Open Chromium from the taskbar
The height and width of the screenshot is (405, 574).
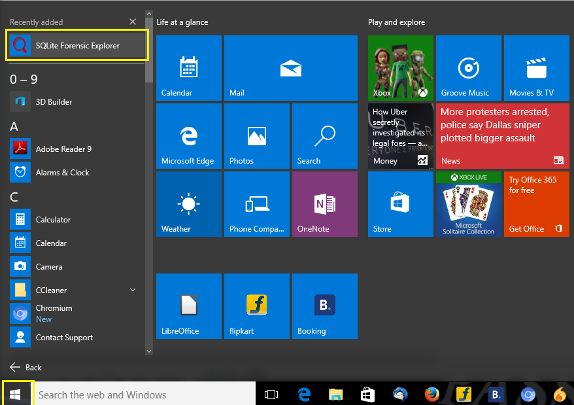(x=528, y=395)
